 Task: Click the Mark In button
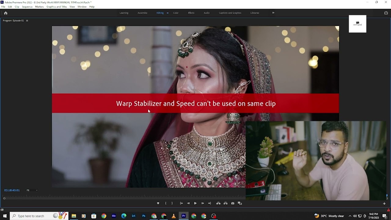pyautogui.click(x=166, y=203)
